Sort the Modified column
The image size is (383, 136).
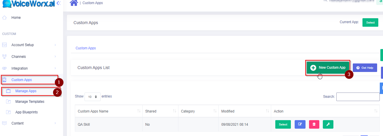tap(267, 111)
